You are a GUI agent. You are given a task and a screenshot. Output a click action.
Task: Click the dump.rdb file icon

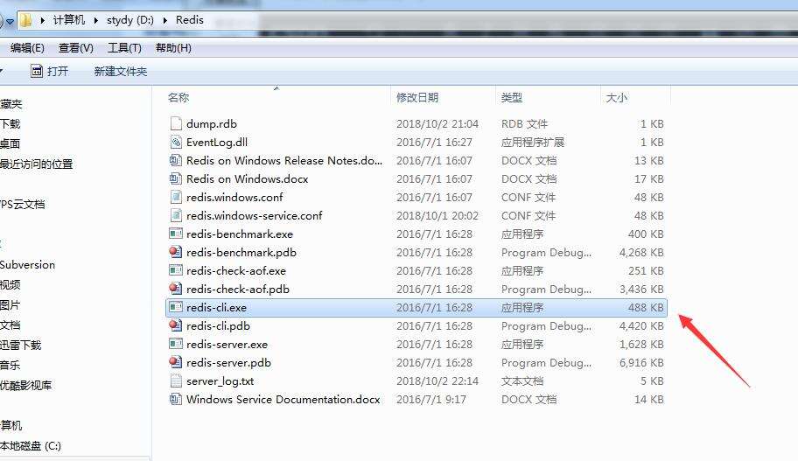tap(176, 123)
